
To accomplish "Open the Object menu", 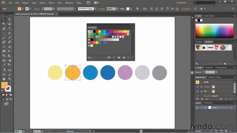I will tap(25, 3).
